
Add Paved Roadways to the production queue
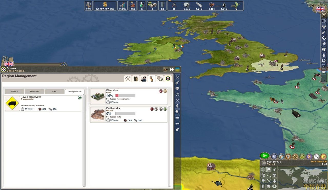click(x=80, y=98)
